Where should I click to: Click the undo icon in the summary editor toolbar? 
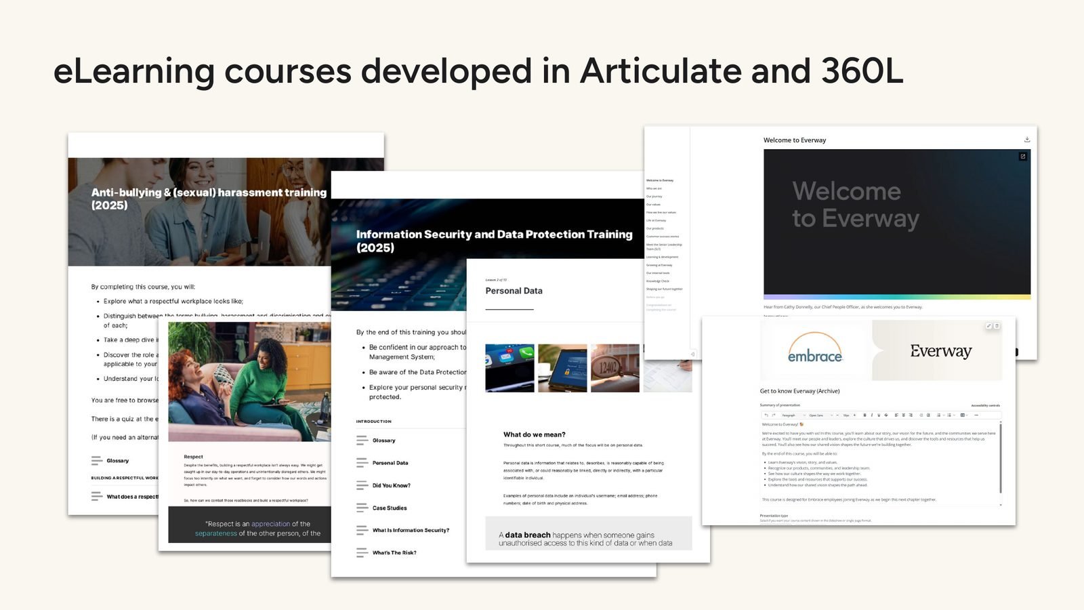[x=766, y=415]
